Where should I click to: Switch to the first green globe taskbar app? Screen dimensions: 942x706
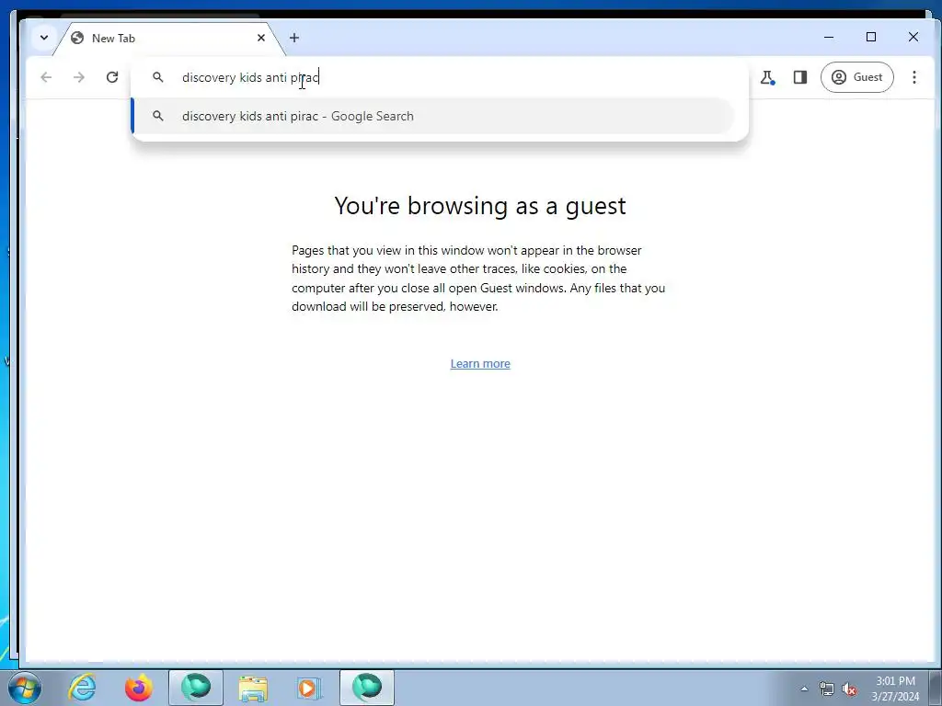[x=196, y=688]
